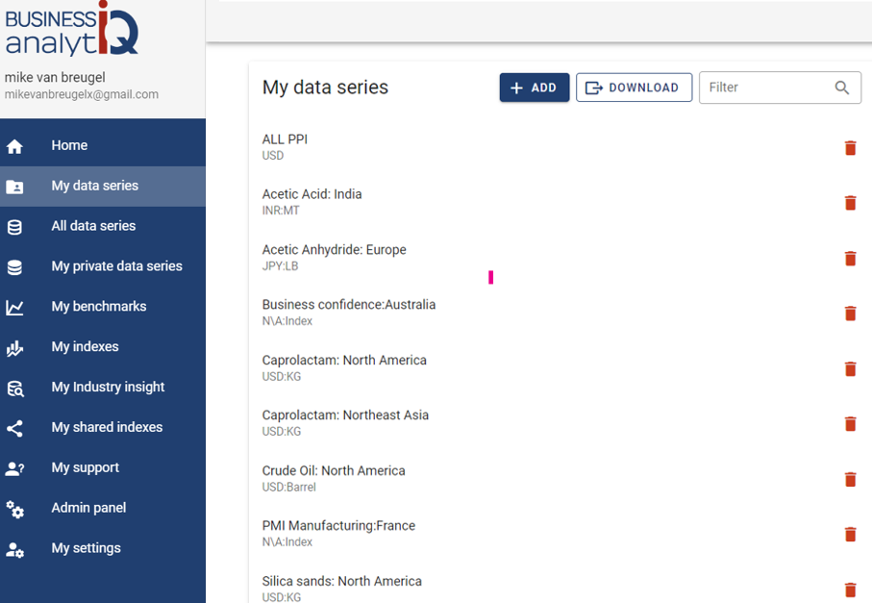The width and height of the screenshot is (872, 603).
Task: Click the DOWNLOAD button
Action: (634, 88)
